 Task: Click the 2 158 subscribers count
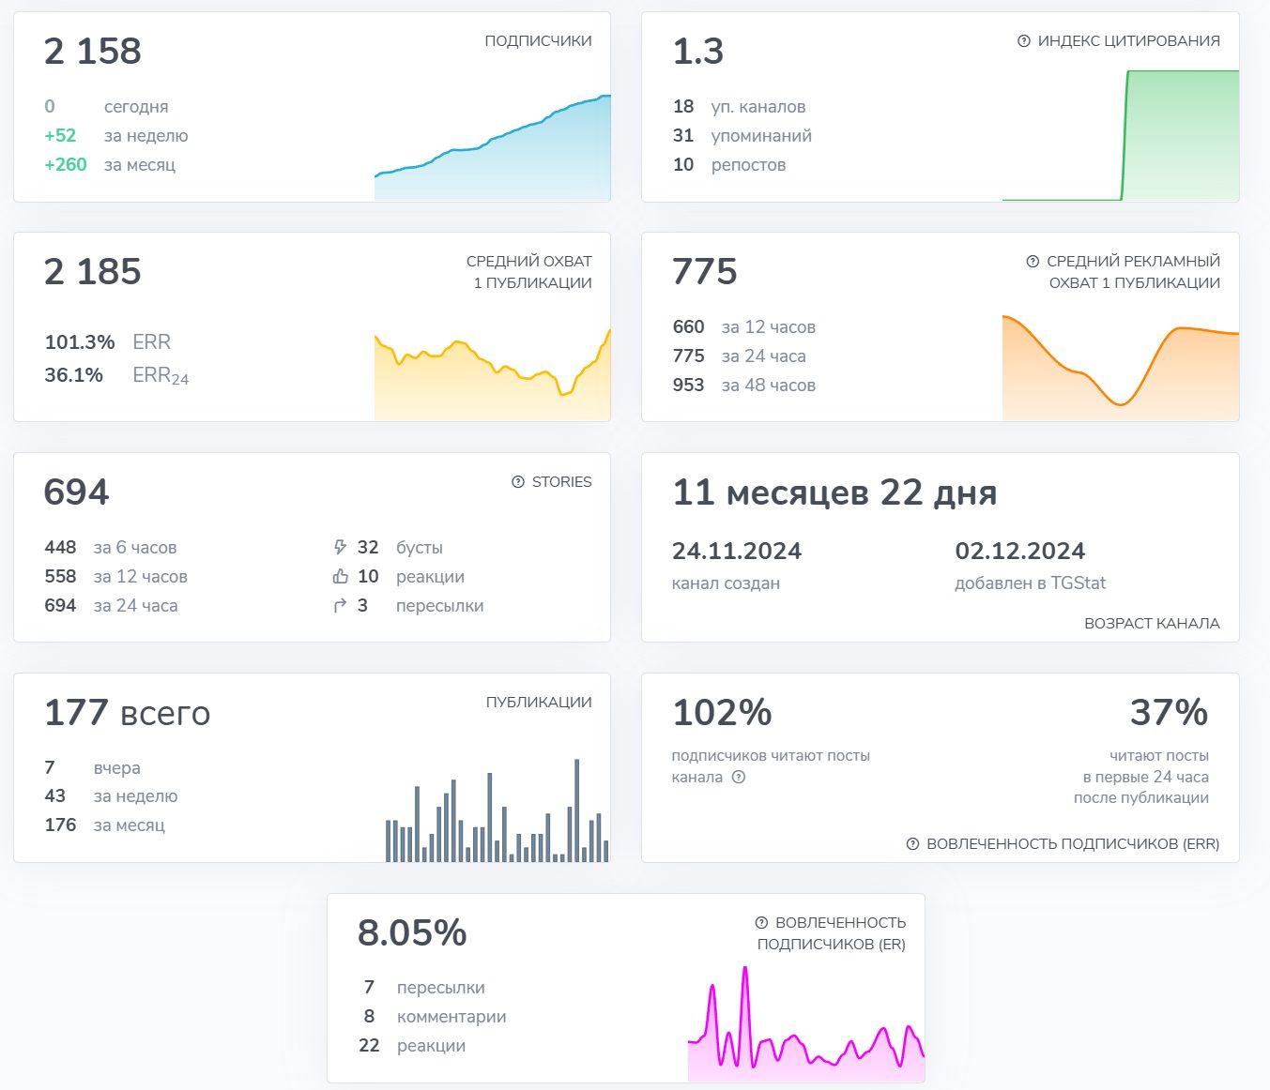(x=93, y=51)
